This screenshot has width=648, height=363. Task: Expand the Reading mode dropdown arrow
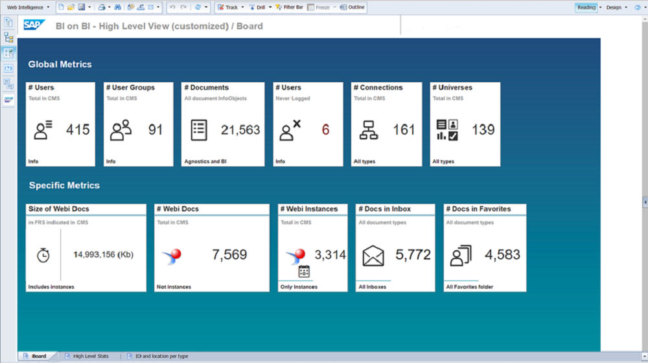[601, 7]
